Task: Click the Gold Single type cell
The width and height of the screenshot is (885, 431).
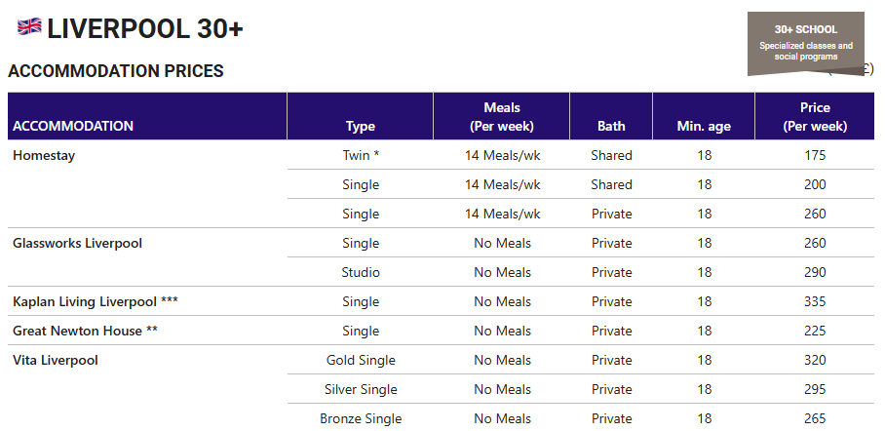Action: point(360,361)
